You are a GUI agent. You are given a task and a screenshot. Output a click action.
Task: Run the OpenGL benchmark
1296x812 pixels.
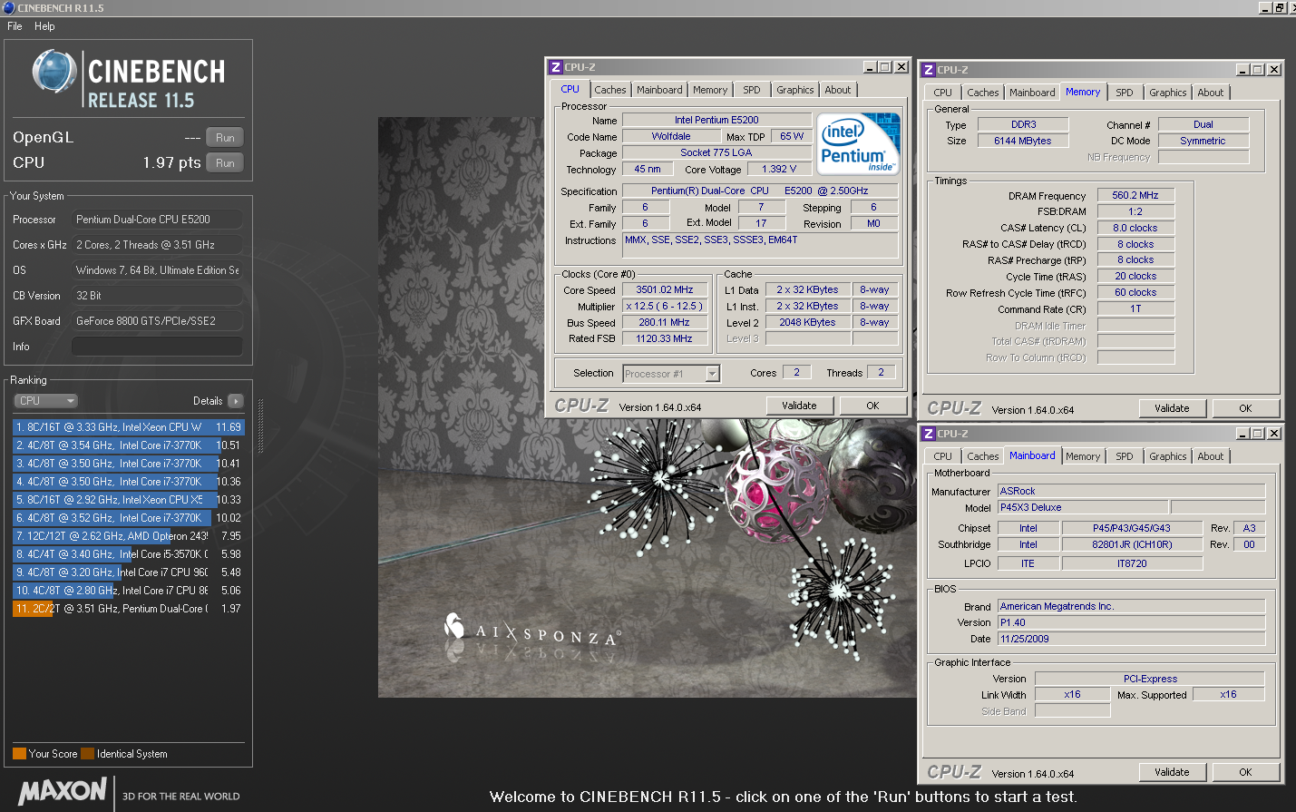click(x=225, y=138)
